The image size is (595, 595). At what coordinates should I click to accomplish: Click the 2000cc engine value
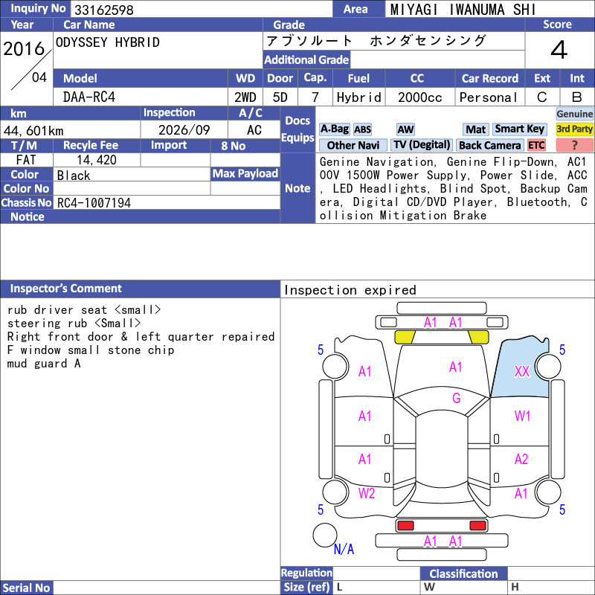pyautogui.click(x=420, y=97)
